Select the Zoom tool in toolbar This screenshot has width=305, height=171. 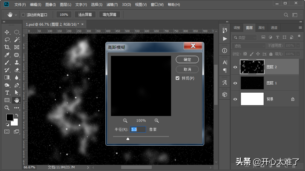click(7, 108)
